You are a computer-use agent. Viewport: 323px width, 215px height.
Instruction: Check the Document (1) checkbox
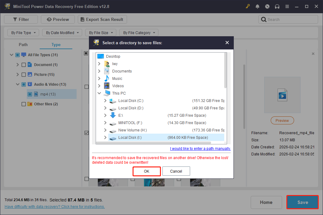point(24,64)
